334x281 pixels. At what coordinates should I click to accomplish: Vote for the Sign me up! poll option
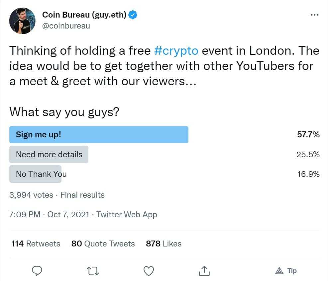pos(99,134)
